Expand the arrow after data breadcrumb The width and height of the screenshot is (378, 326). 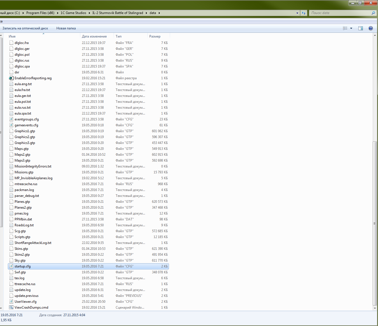[159, 13]
